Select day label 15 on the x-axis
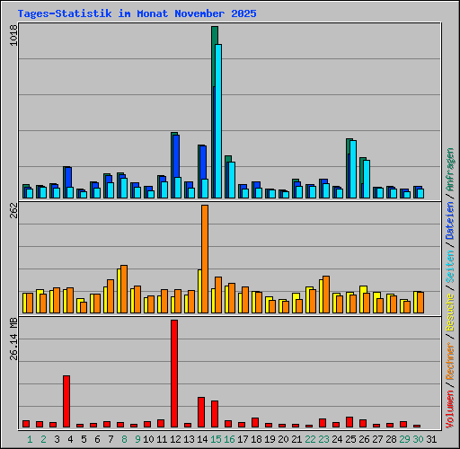Screen dimensions: 460x449 [x=216, y=439]
